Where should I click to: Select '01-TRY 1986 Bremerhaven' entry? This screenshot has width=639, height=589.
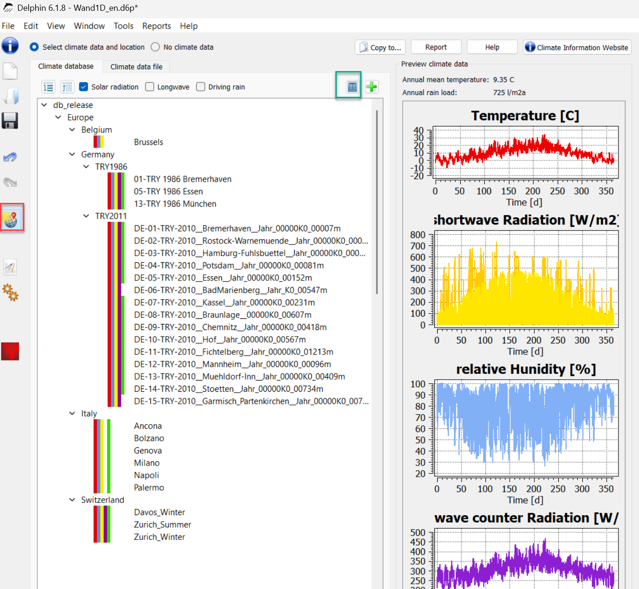point(183,179)
